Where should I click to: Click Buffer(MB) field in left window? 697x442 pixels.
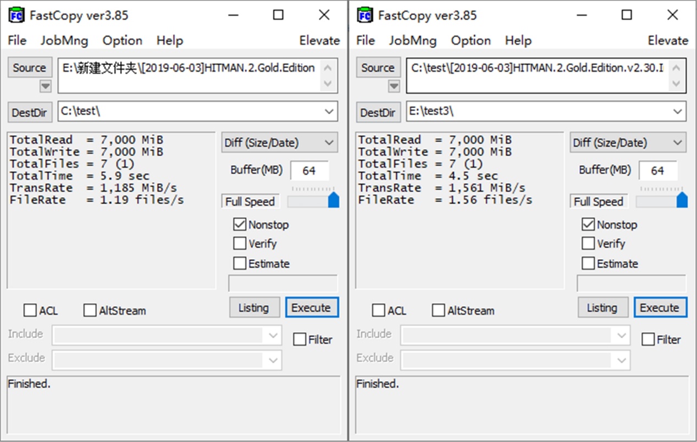click(x=309, y=171)
